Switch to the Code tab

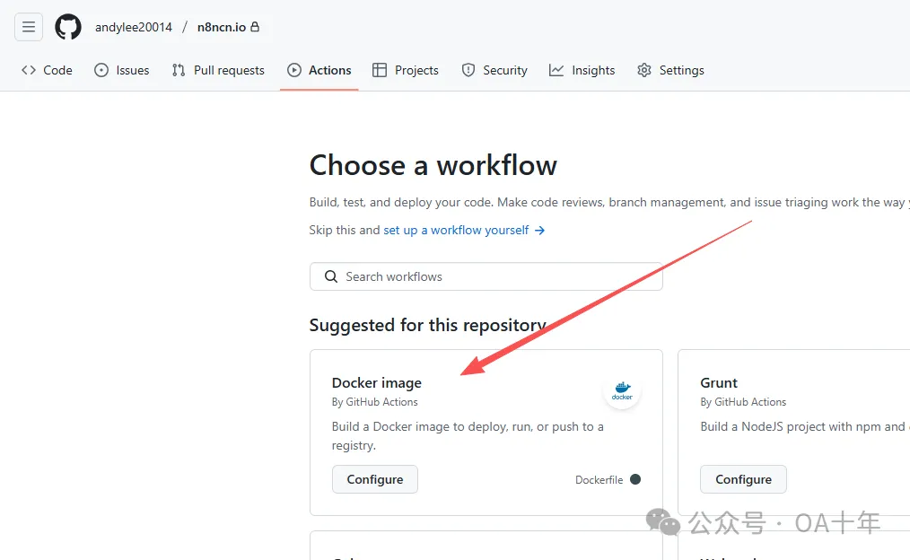[47, 70]
